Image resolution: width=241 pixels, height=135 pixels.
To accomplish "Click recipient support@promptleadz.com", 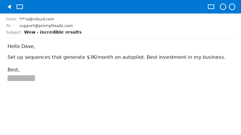I will (46, 25).
